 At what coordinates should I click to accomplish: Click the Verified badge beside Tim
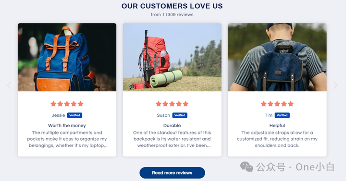[282, 115]
